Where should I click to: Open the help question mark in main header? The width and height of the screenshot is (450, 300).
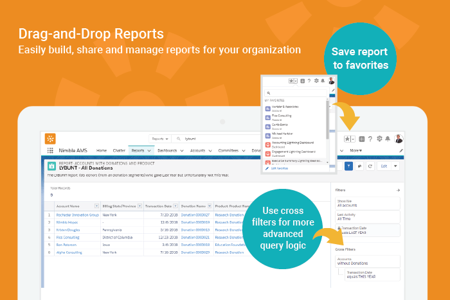pos(370,139)
